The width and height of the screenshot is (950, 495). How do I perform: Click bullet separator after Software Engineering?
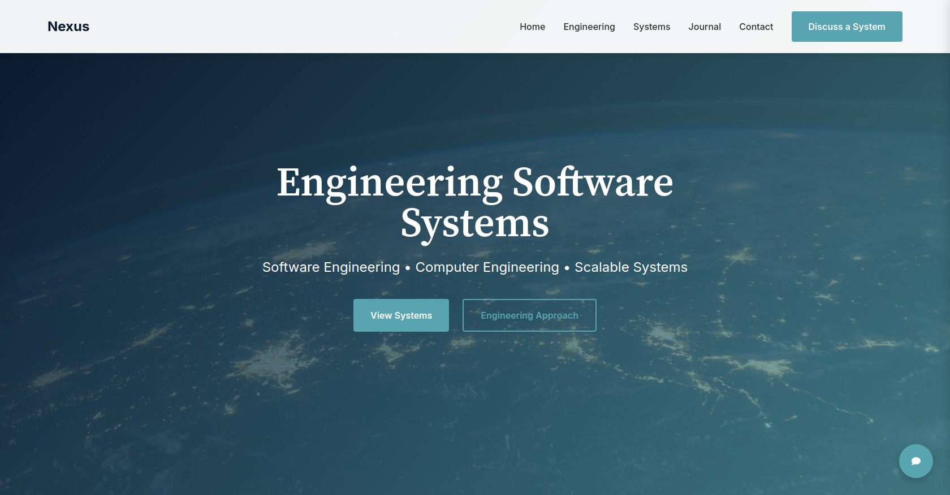408,268
